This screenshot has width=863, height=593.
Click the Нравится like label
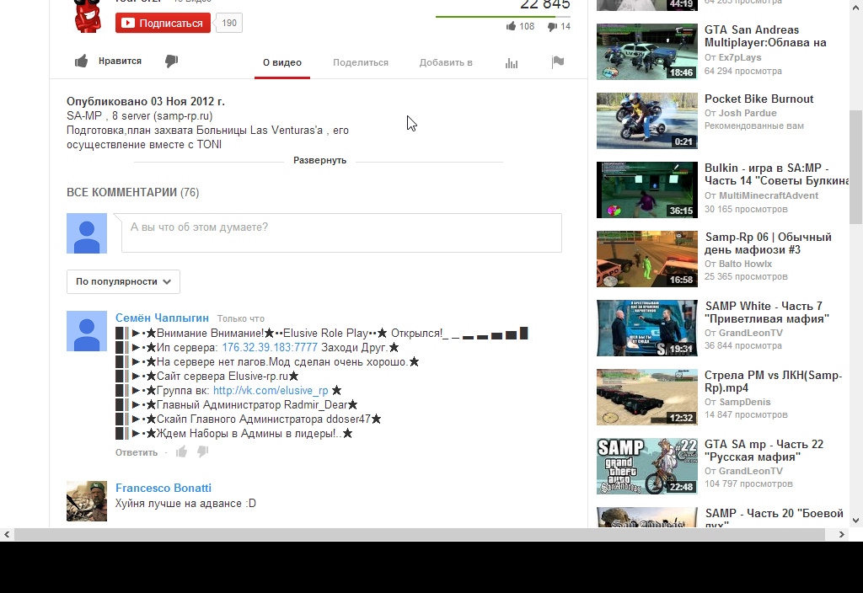point(120,61)
